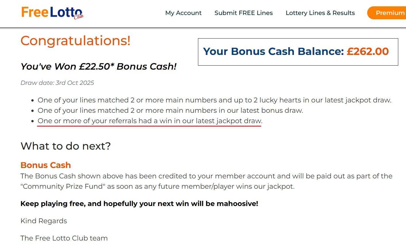Click the red Club script in logo
406x248 pixels.
pos(78,17)
